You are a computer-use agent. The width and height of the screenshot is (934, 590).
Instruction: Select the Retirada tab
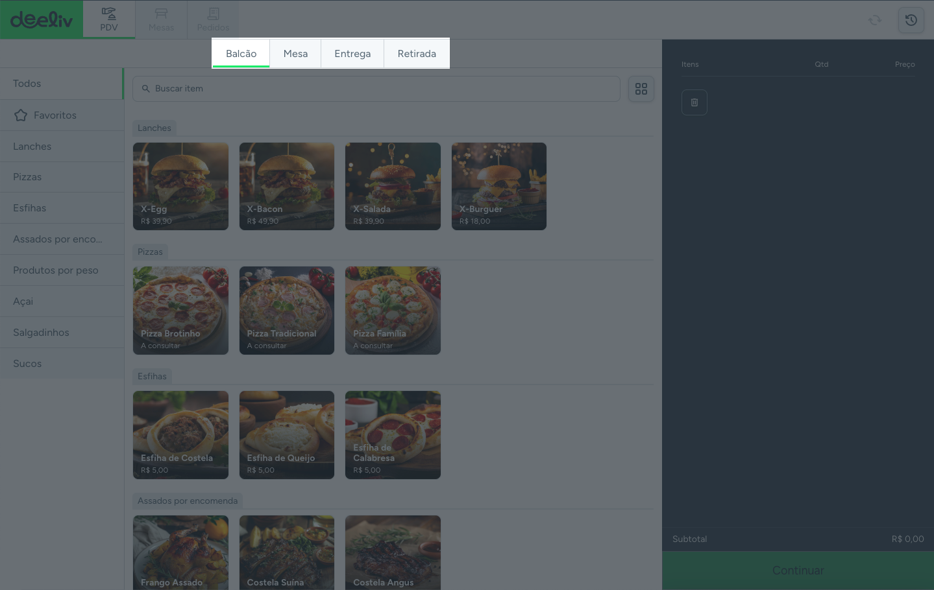pos(417,54)
